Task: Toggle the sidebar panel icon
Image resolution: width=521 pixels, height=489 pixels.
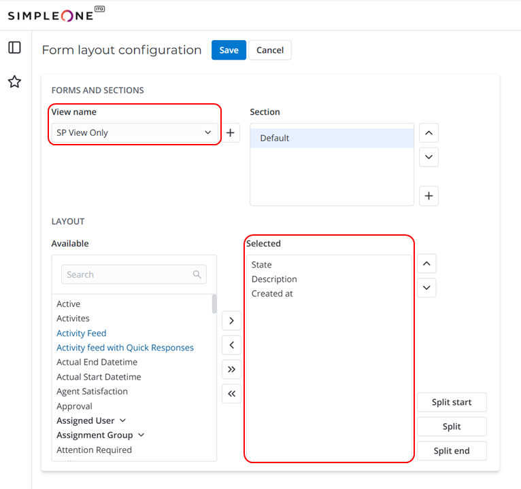Action: [14, 48]
